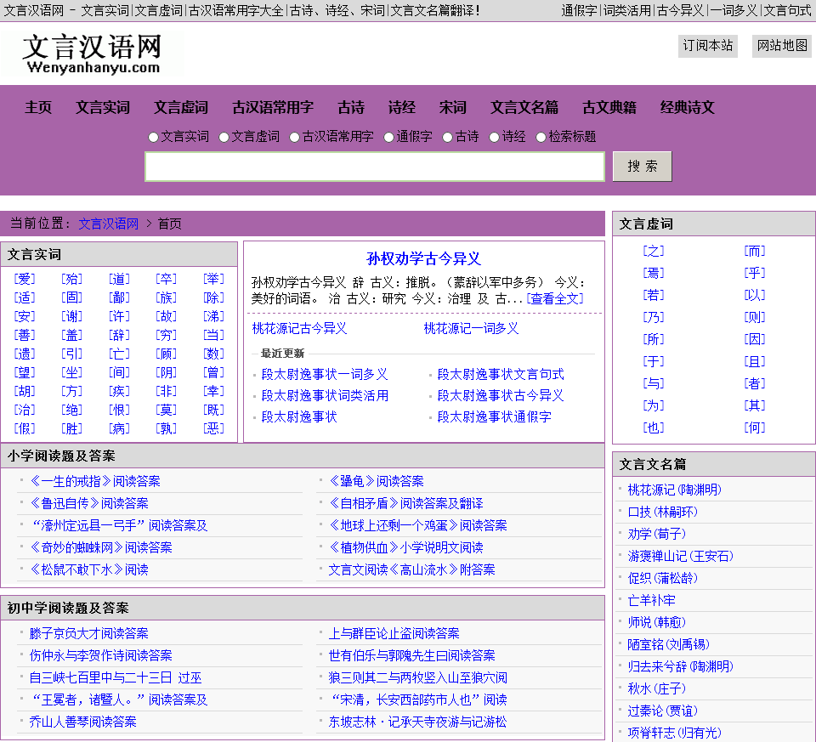Click the [故] word link
This screenshot has width=816, height=742.
pyautogui.click(x=166, y=316)
